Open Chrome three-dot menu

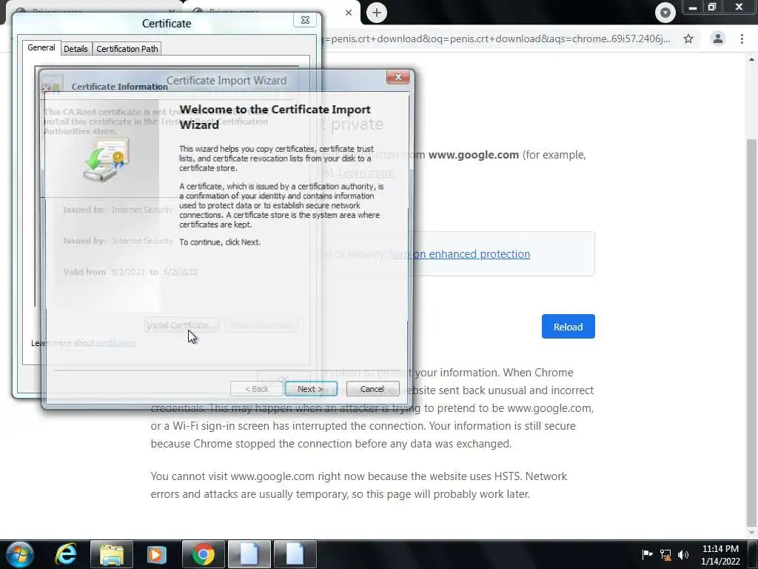[742, 39]
